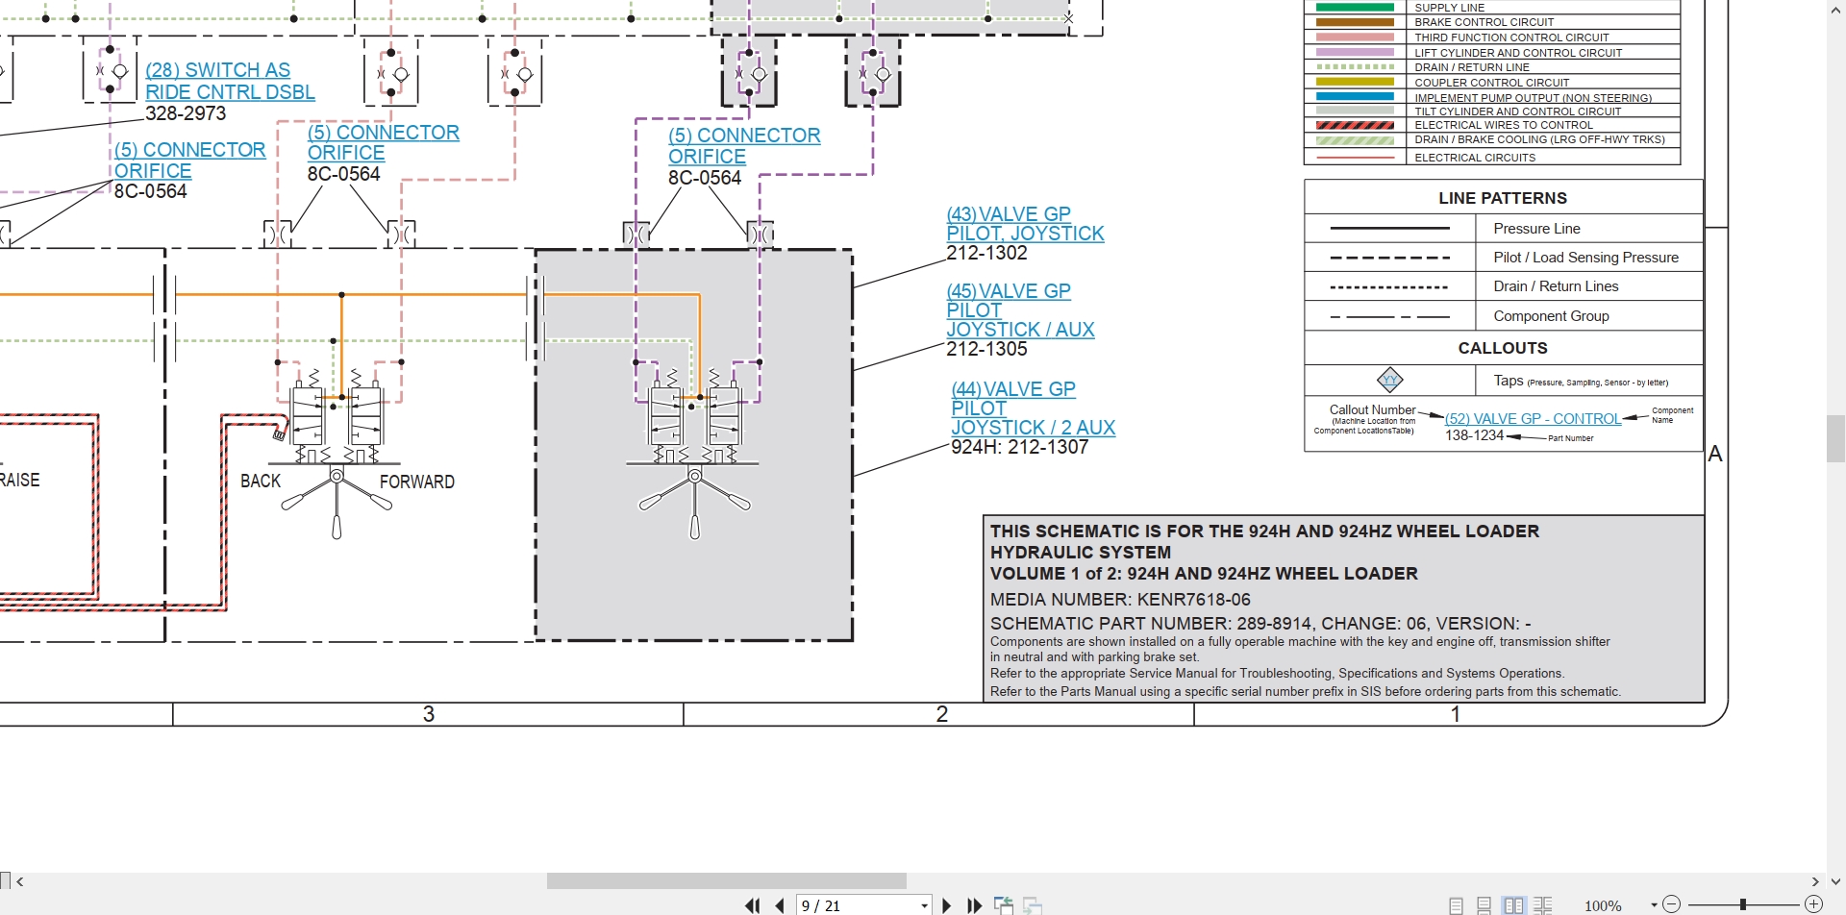The width and height of the screenshot is (1846, 915).
Task: Click the horizontal scroll left arrow
Action: 20,880
